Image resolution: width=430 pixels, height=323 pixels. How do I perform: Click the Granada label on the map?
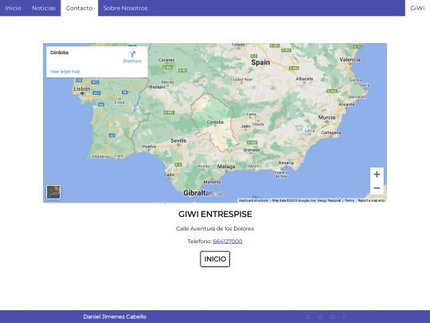(252, 150)
